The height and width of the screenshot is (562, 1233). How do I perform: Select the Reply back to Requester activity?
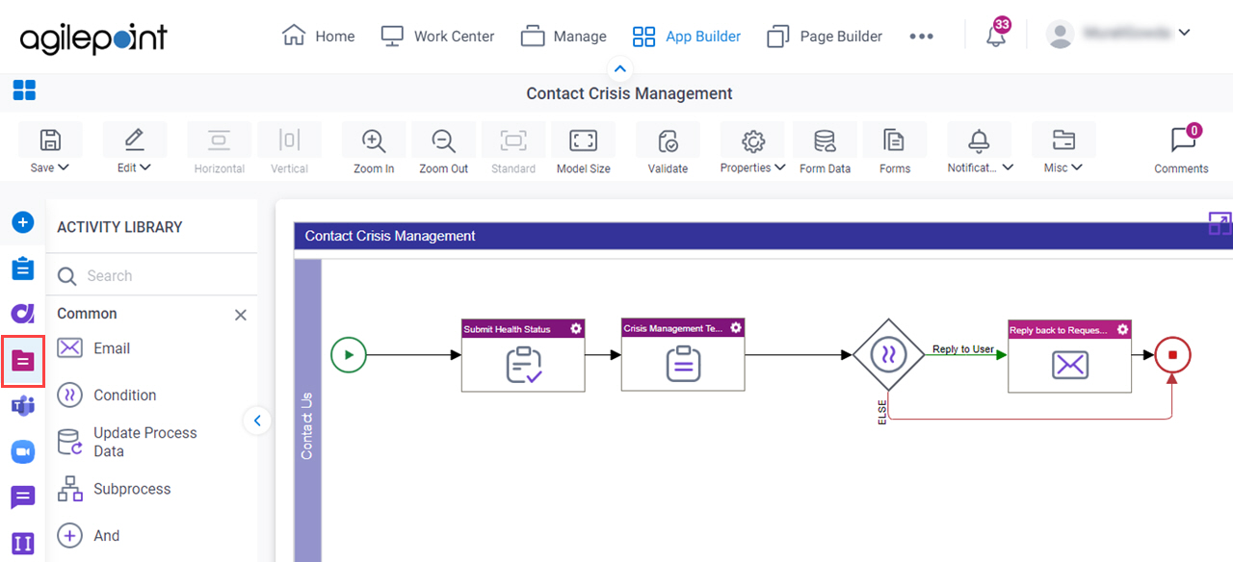click(1070, 356)
